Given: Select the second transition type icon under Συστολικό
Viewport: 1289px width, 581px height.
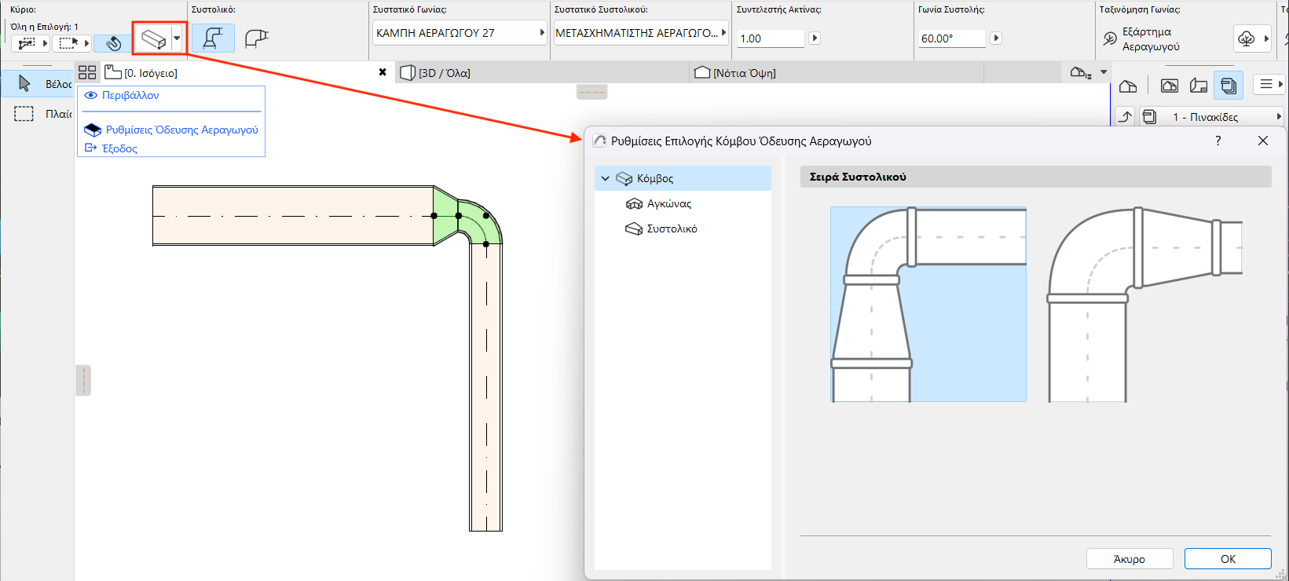Looking at the screenshot, I should [x=256, y=38].
